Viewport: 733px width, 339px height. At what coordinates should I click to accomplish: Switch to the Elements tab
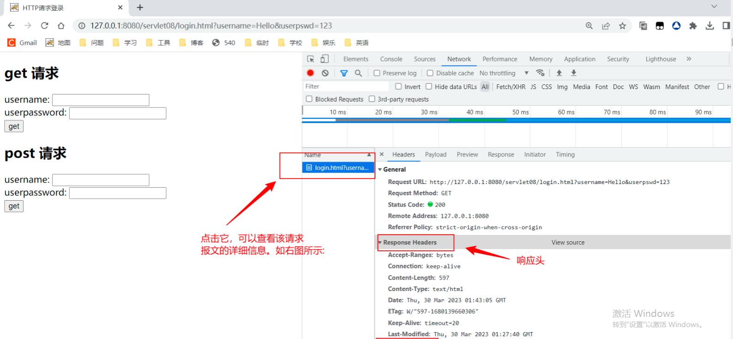pyautogui.click(x=356, y=59)
